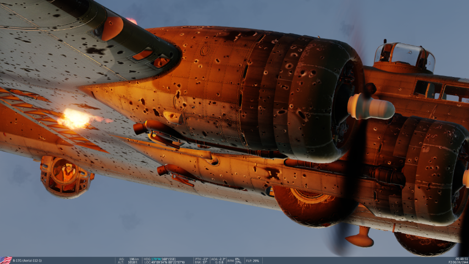This screenshot has width=469, height=264.
Task: Click the FLP flaps percentage readout
Action: pyautogui.click(x=253, y=260)
